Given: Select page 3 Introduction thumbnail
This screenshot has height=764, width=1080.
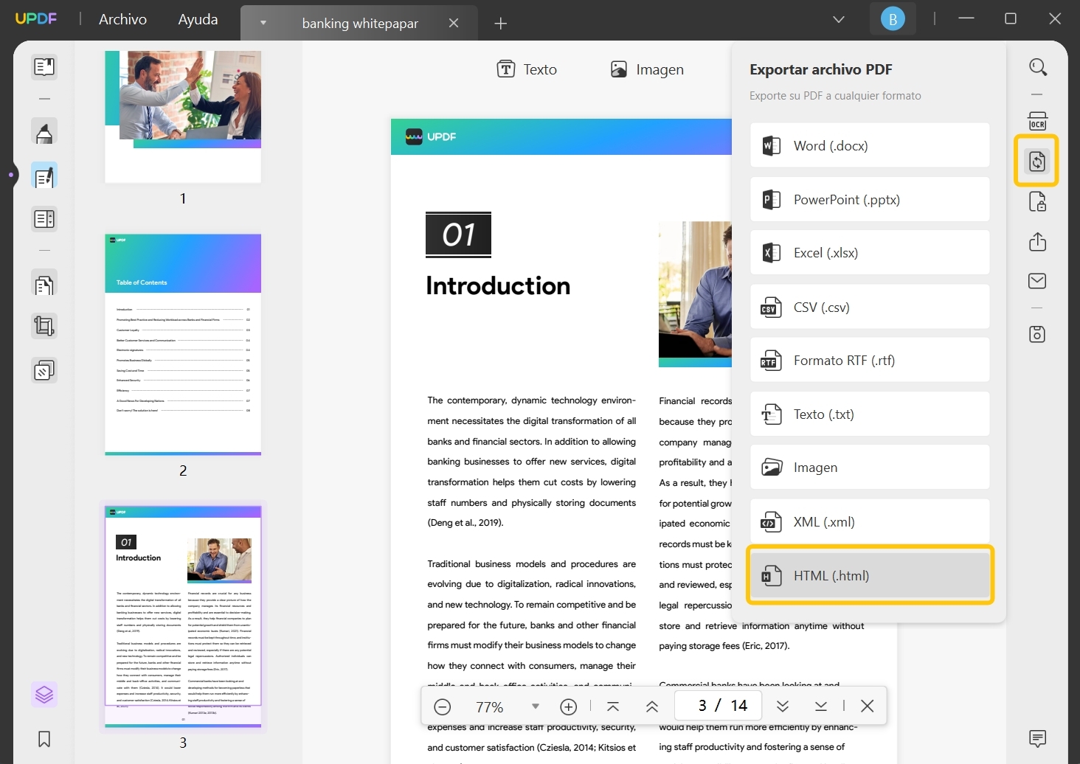Looking at the screenshot, I should pos(183,617).
